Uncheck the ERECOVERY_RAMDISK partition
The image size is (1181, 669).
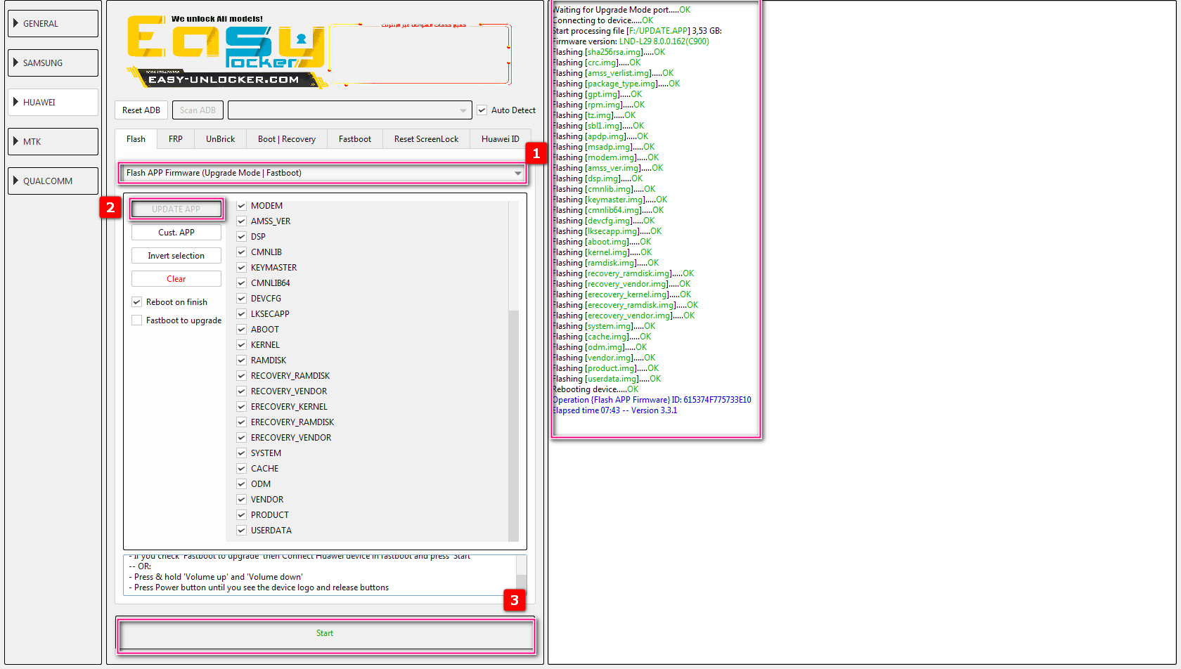(241, 422)
